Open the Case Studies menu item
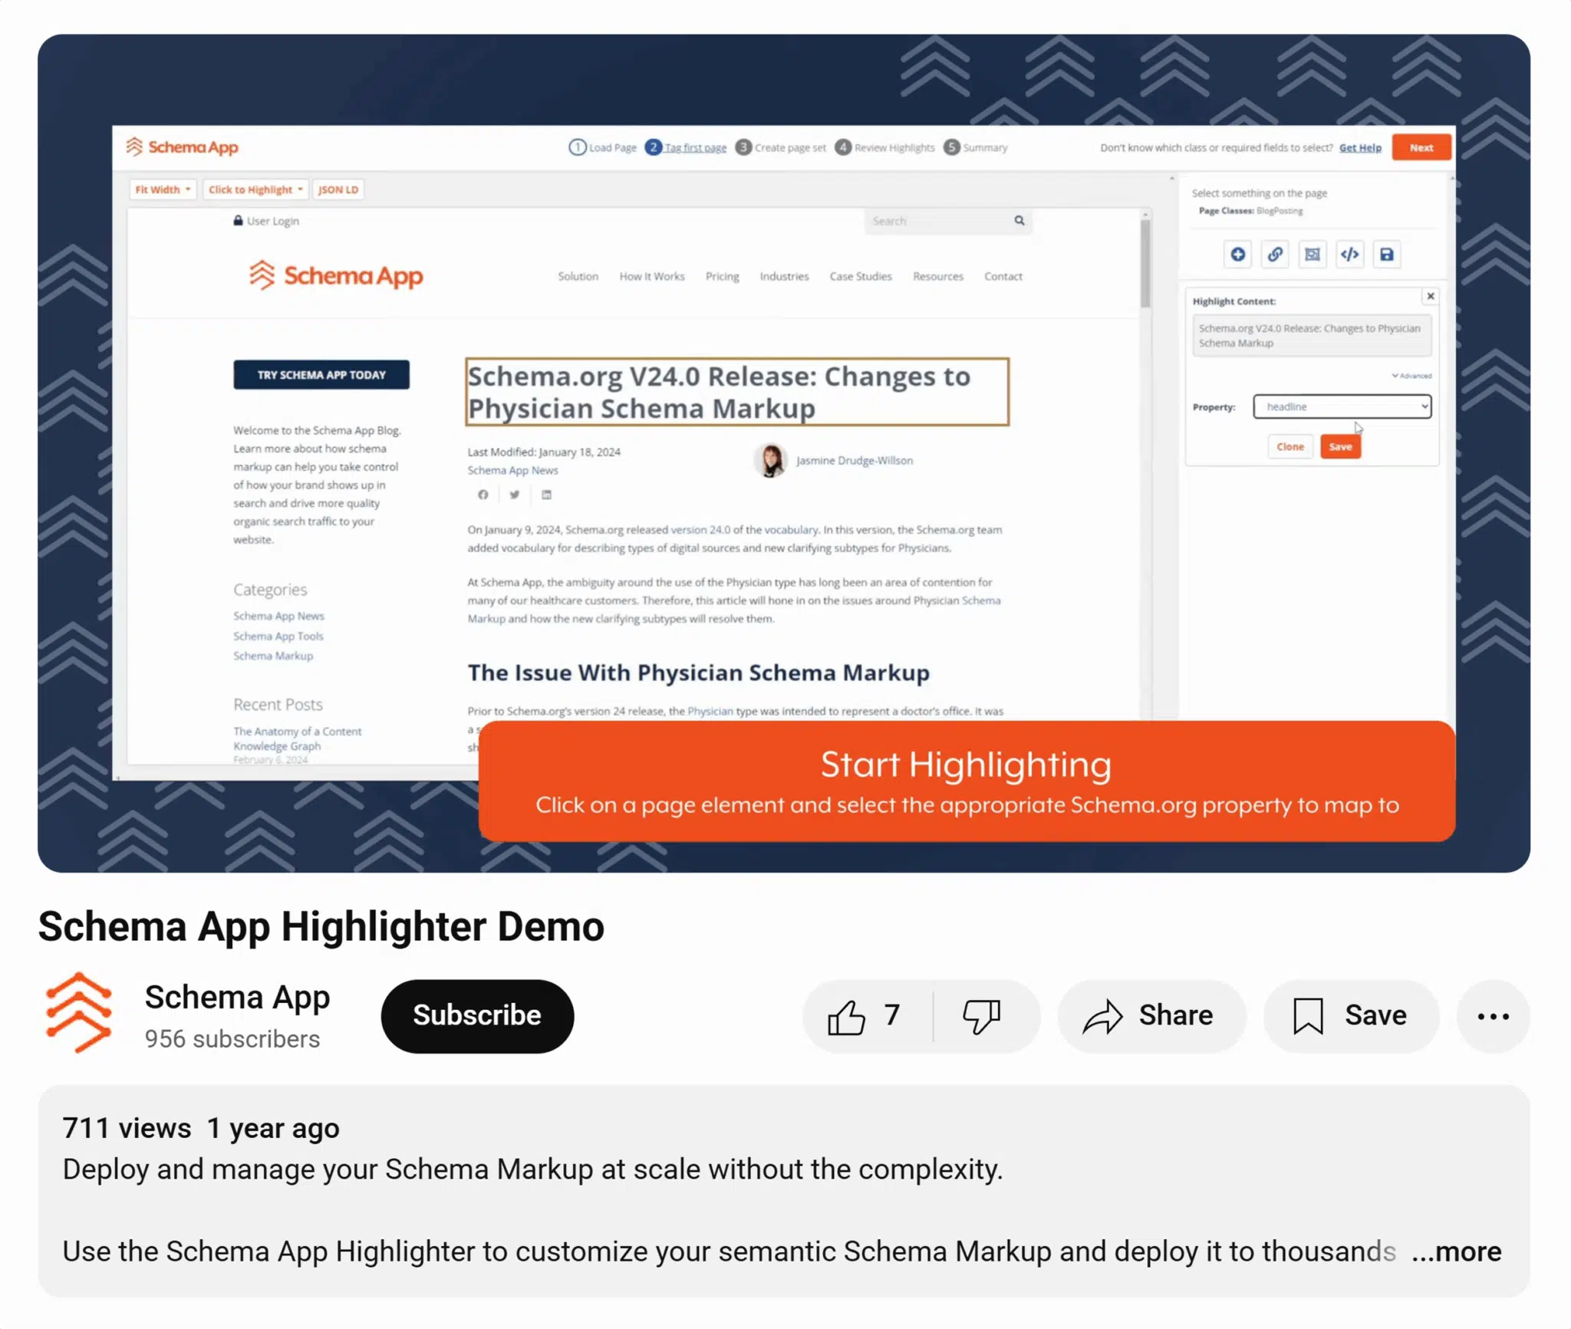Viewport: 1571px width, 1329px height. click(861, 276)
